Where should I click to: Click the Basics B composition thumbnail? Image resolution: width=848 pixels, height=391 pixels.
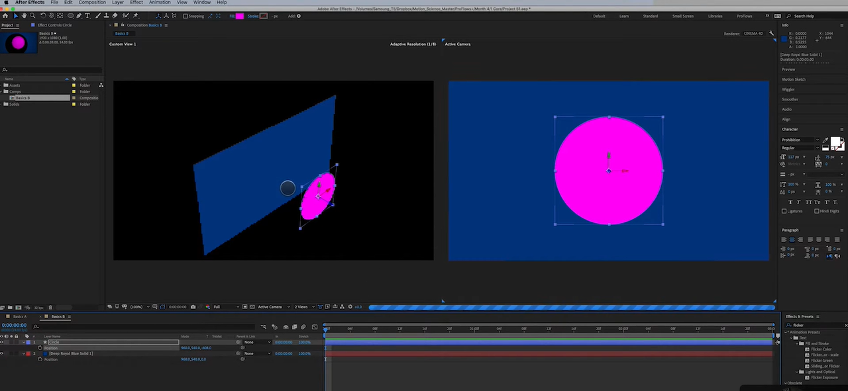[x=18, y=43]
